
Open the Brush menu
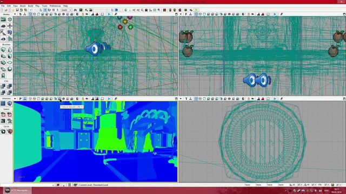(23, 6)
